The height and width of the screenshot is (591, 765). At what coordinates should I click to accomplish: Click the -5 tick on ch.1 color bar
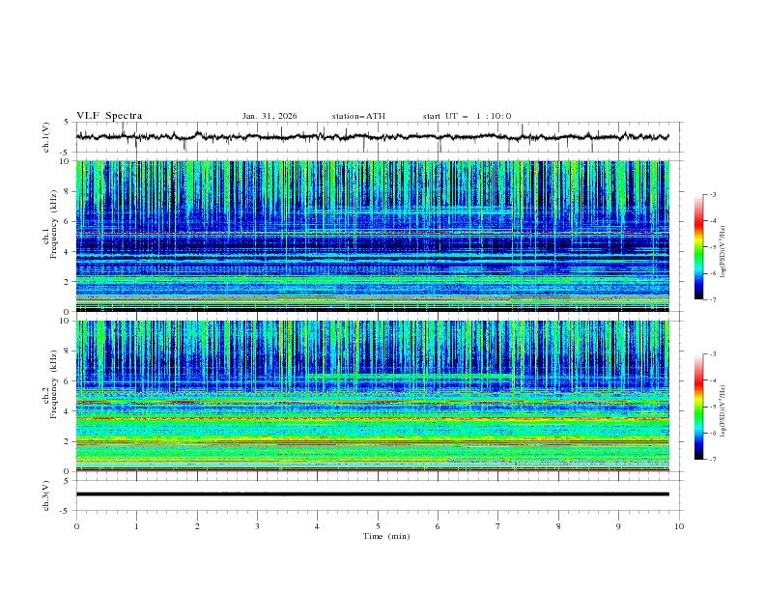[713, 247]
